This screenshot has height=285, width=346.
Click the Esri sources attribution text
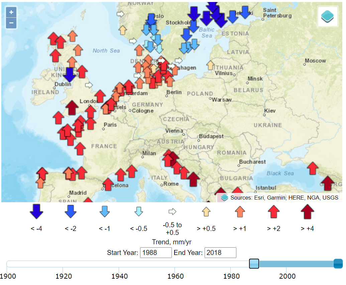[x=284, y=198]
